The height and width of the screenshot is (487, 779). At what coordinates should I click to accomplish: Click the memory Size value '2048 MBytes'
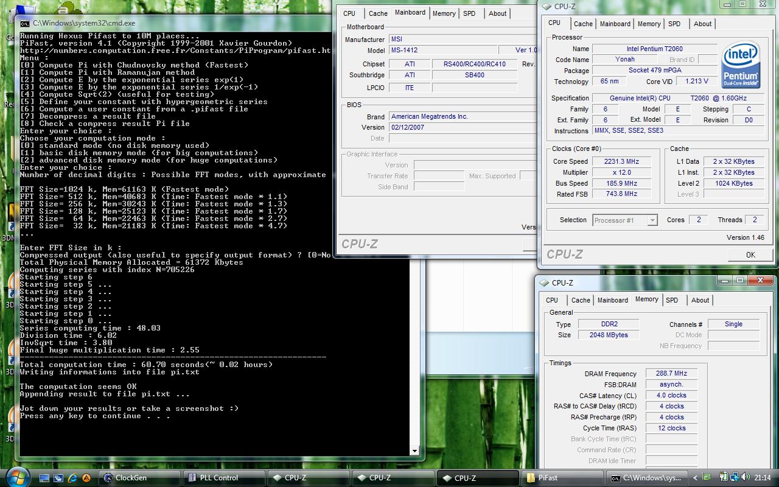coord(607,335)
